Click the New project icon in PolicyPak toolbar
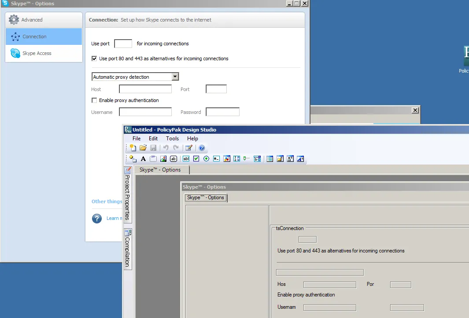469x318 pixels. (133, 148)
